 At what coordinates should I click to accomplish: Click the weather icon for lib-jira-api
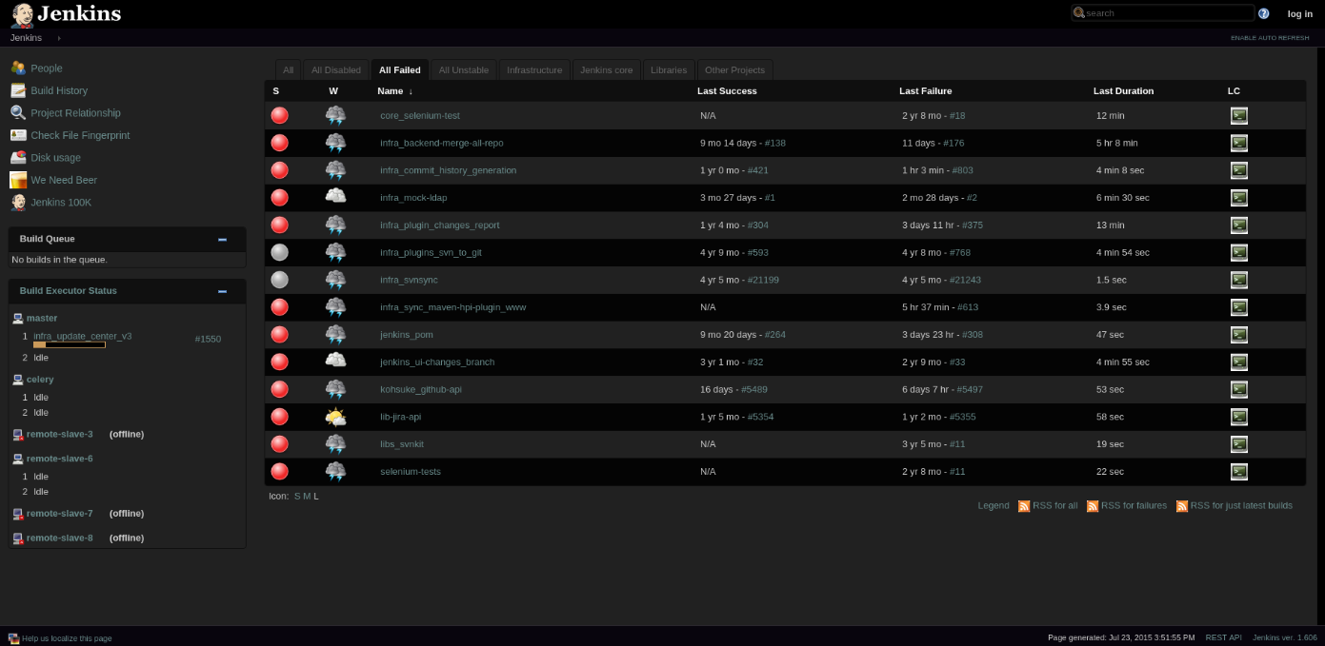[x=335, y=417]
